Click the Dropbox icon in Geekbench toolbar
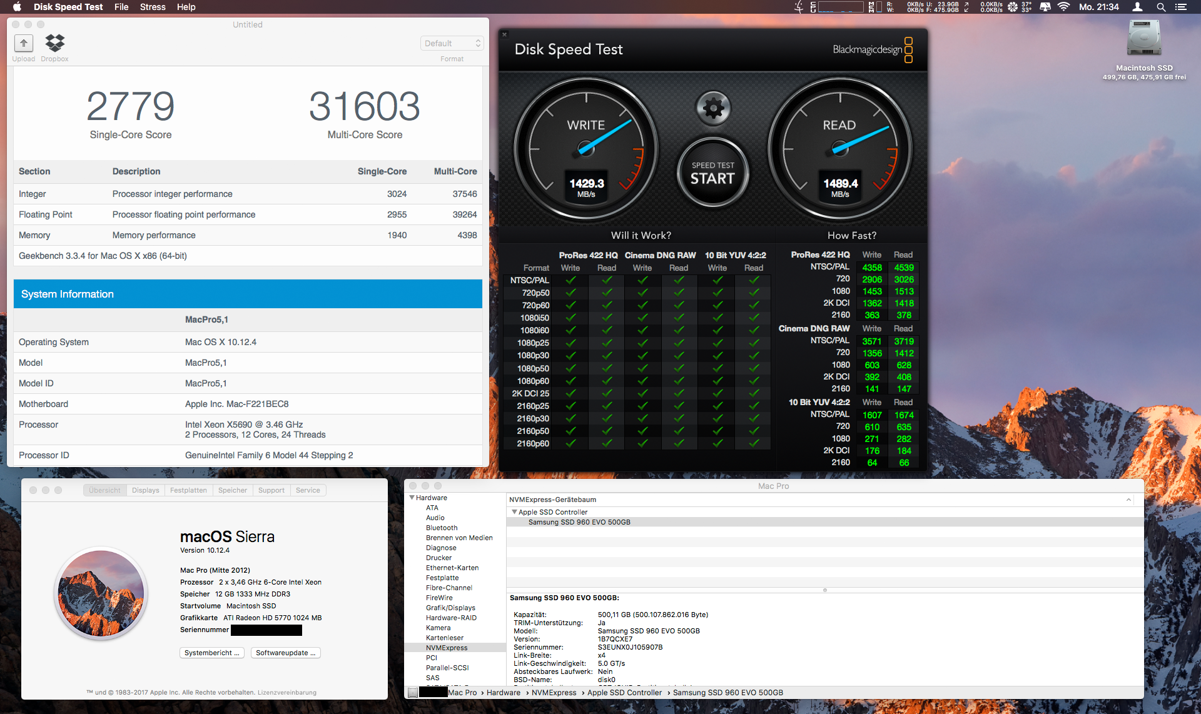 (55, 43)
